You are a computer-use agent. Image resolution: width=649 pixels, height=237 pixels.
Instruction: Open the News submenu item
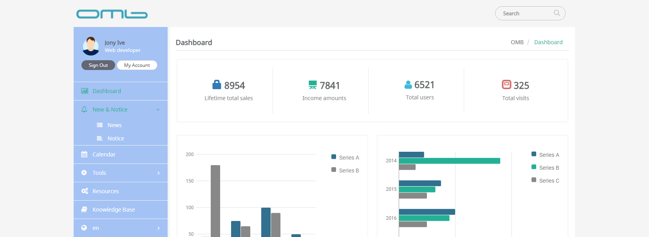114,125
